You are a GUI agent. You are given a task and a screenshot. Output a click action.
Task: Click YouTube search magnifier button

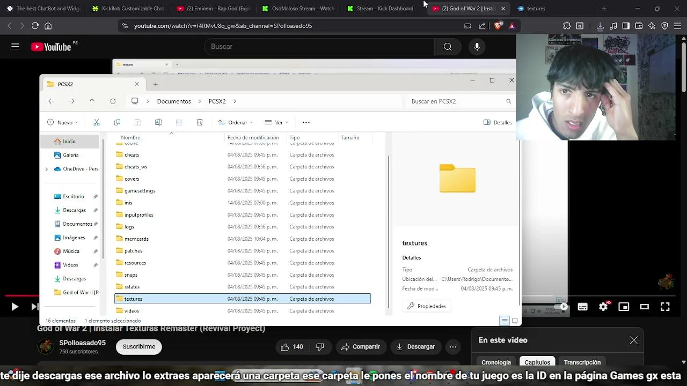tap(448, 47)
